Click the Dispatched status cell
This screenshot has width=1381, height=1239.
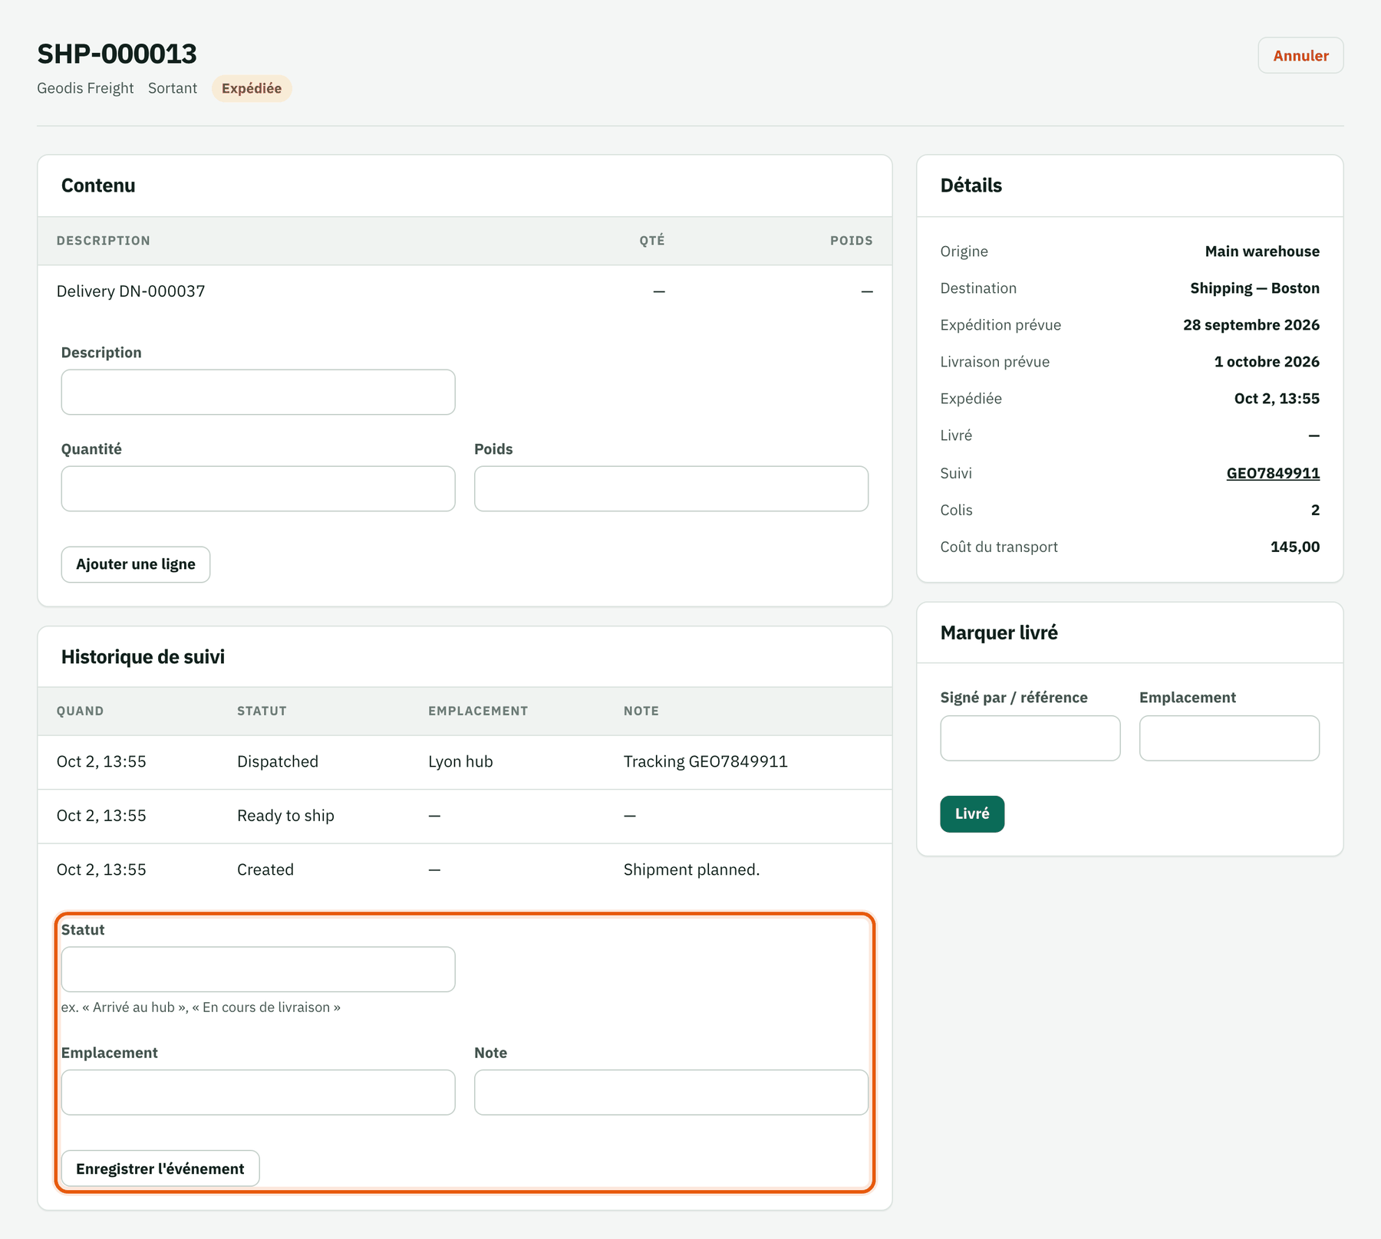pyautogui.click(x=278, y=761)
